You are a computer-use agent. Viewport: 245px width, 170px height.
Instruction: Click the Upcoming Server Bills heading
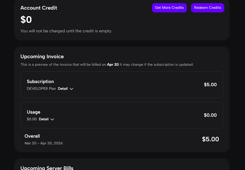tap(47, 168)
